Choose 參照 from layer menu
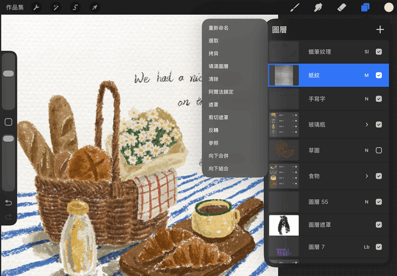Screen dimensions: 397x276 point(214,143)
